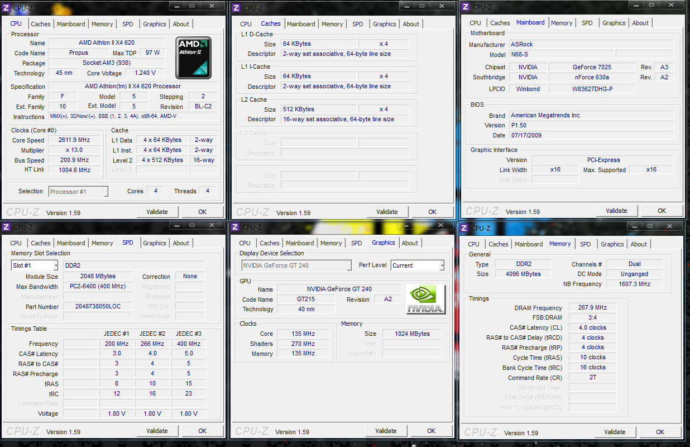Click Validate in the CPU-tab window
Viewport: 690px width, 447px height.
[157, 212]
